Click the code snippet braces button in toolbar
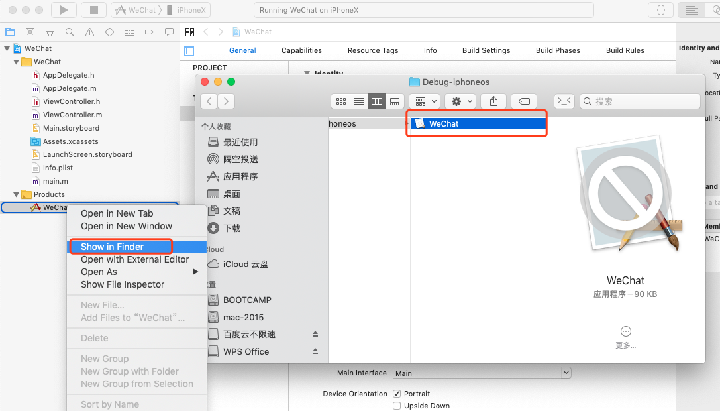720x411 pixels. (661, 10)
